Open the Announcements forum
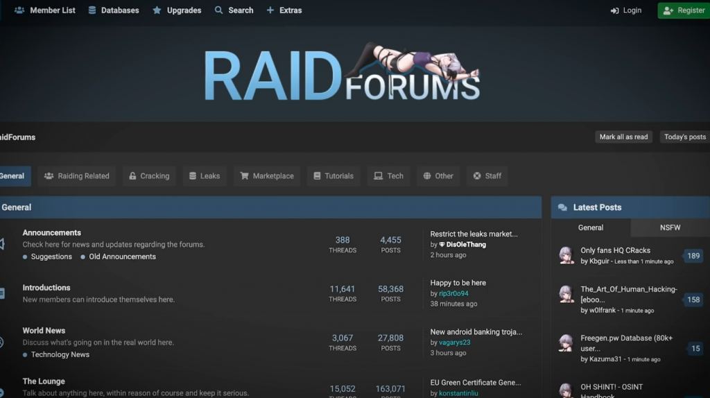The height and width of the screenshot is (398, 710). click(x=51, y=233)
